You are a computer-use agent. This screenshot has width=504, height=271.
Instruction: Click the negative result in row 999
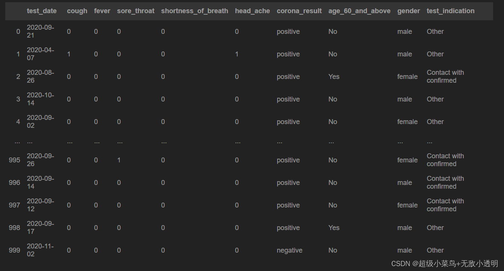point(290,250)
